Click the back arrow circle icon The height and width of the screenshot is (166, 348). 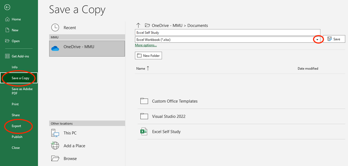point(7,7)
